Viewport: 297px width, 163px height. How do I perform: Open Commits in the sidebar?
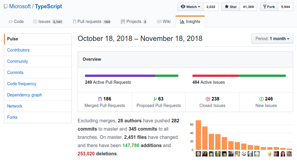pos(38,73)
